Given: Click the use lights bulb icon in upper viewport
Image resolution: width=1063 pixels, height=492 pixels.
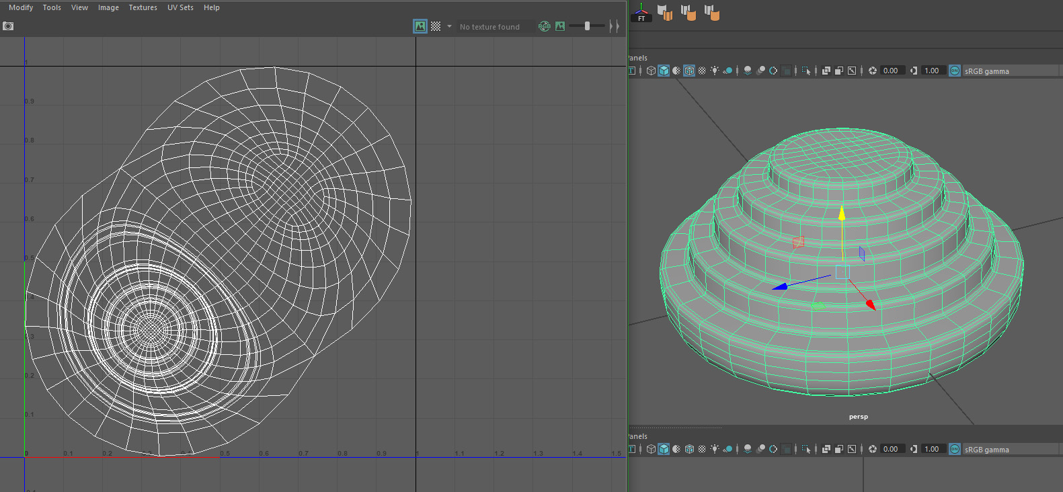Looking at the screenshot, I should pos(715,71).
